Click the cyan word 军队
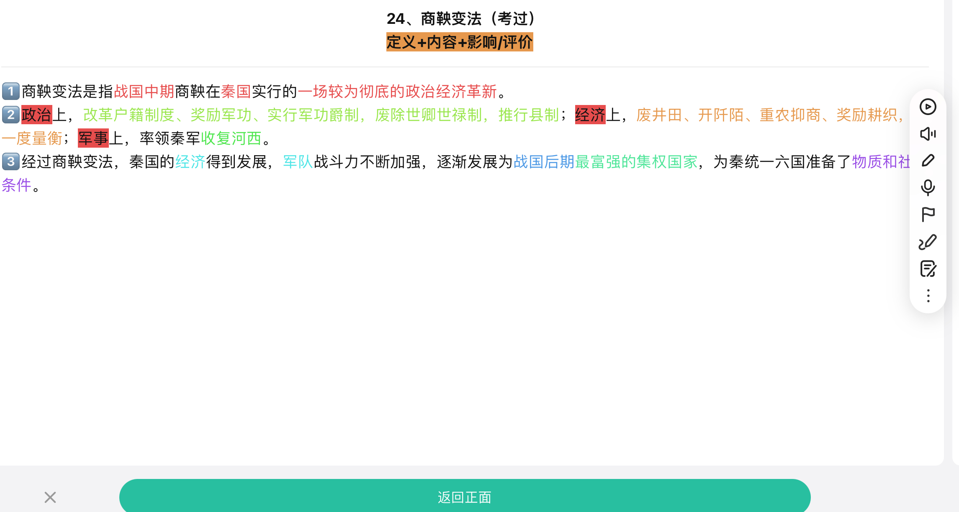 pyautogui.click(x=298, y=161)
